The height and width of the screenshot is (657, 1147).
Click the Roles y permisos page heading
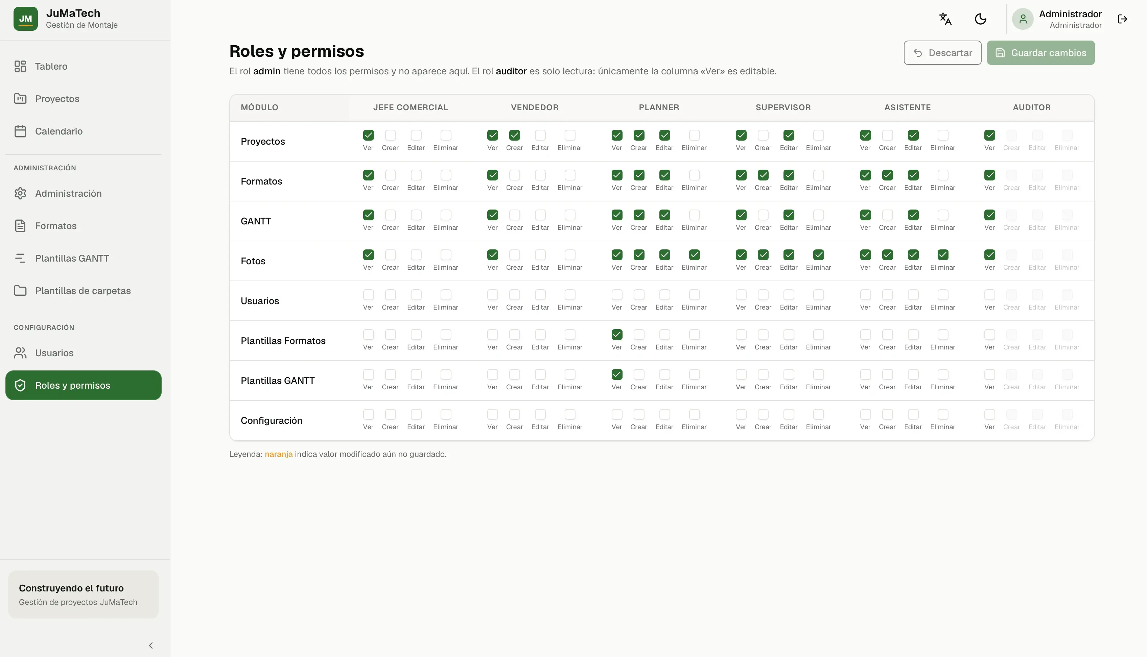297,51
